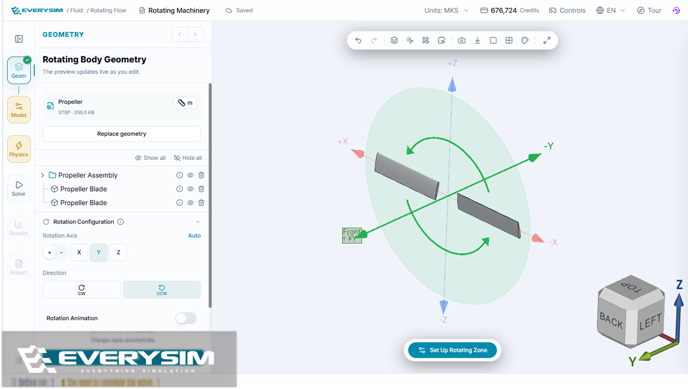Open the EN language dropdown
688x389 pixels.
pyautogui.click(x=611, y=10)
